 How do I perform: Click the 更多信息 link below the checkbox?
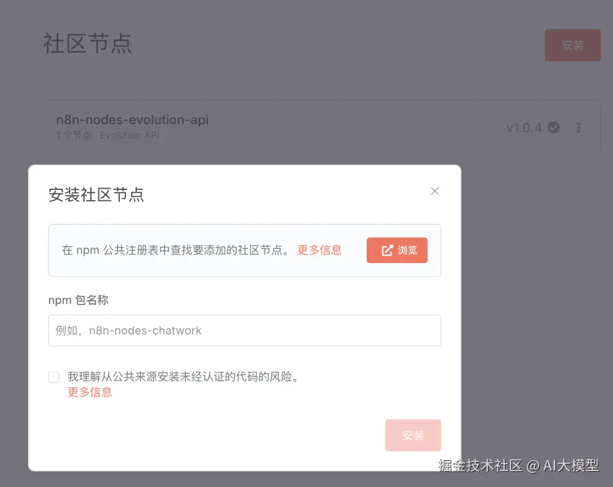pyautogui.click(x=89, y=392)
